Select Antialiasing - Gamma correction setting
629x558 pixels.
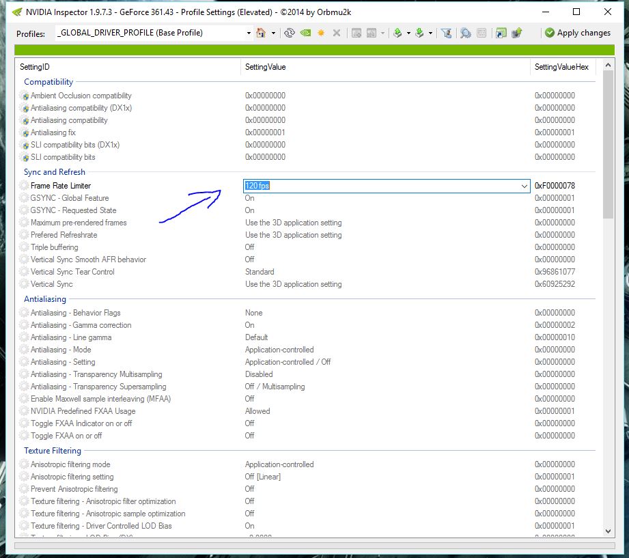(x=81, y=325)
